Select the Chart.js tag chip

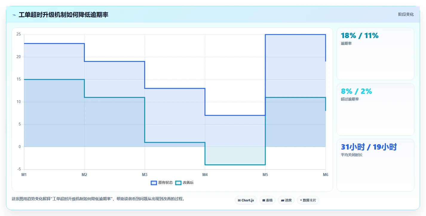[246, 200]
